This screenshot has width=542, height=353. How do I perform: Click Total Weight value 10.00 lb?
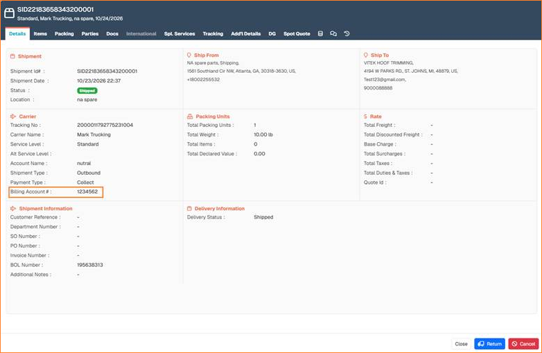tap(263, 135)
